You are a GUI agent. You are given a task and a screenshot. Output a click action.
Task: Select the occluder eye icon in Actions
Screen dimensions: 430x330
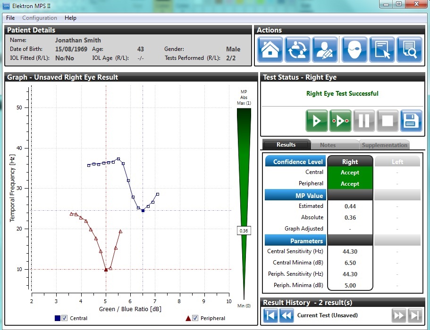pos(354,49)
